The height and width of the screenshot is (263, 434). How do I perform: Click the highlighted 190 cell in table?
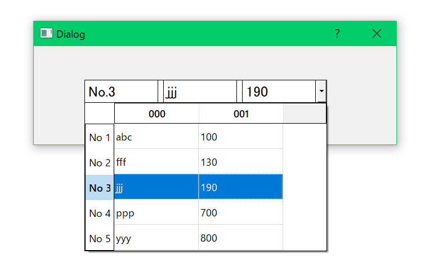click(240, 187)
